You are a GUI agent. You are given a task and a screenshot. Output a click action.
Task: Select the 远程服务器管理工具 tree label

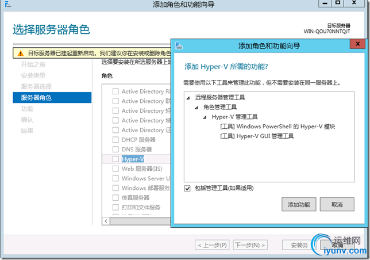click(x=220, y=97)
